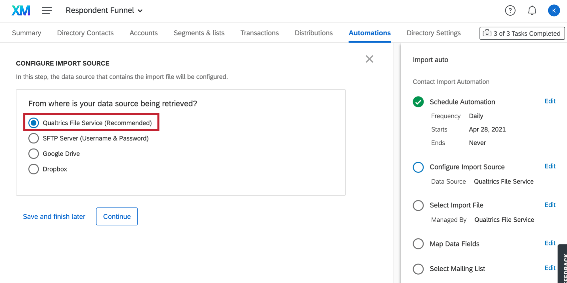Image resolution: width=567 pixels, height=283 pixels.
Task: Open the help question mark icon
Action: [510, 11]
